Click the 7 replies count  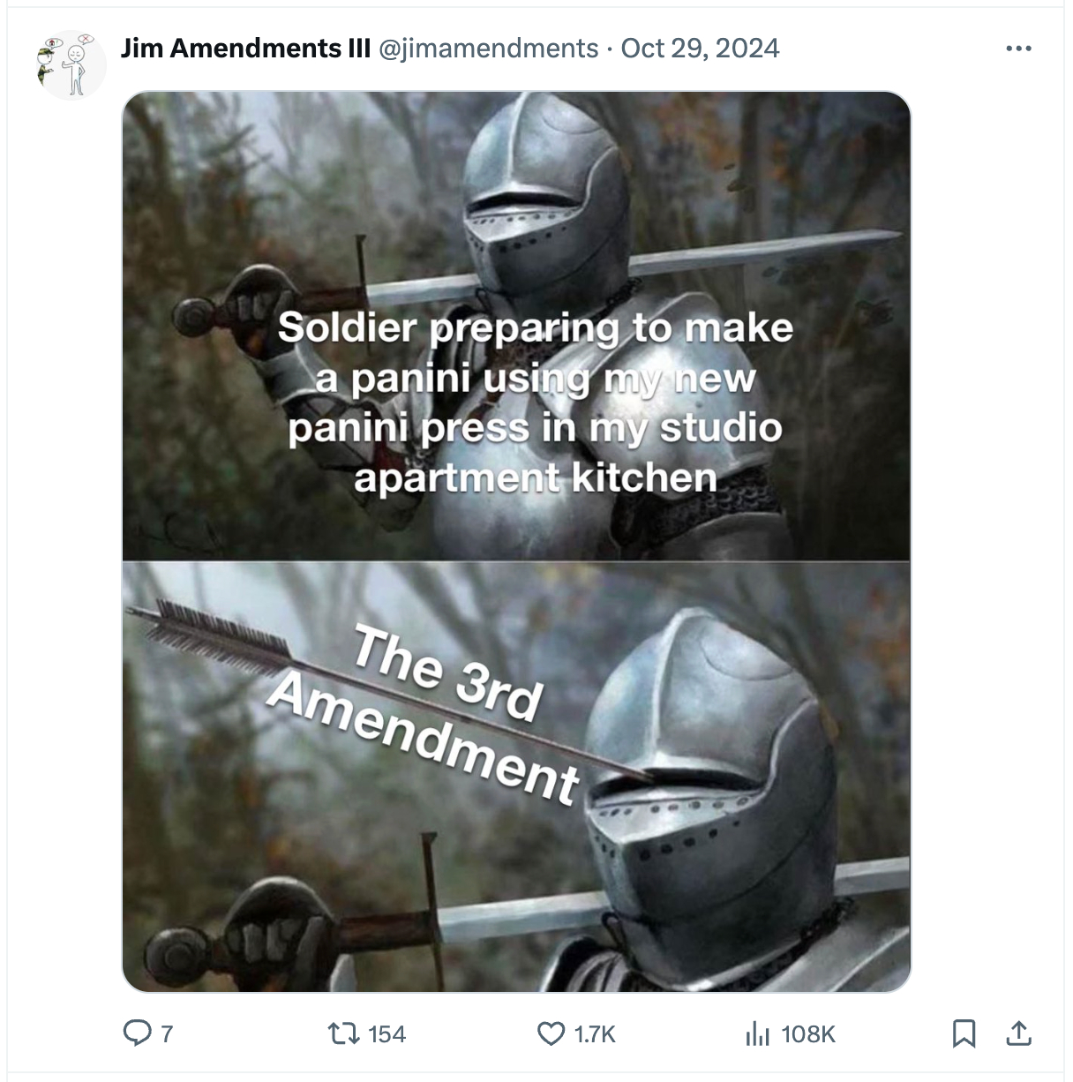tap(167, 1033)
